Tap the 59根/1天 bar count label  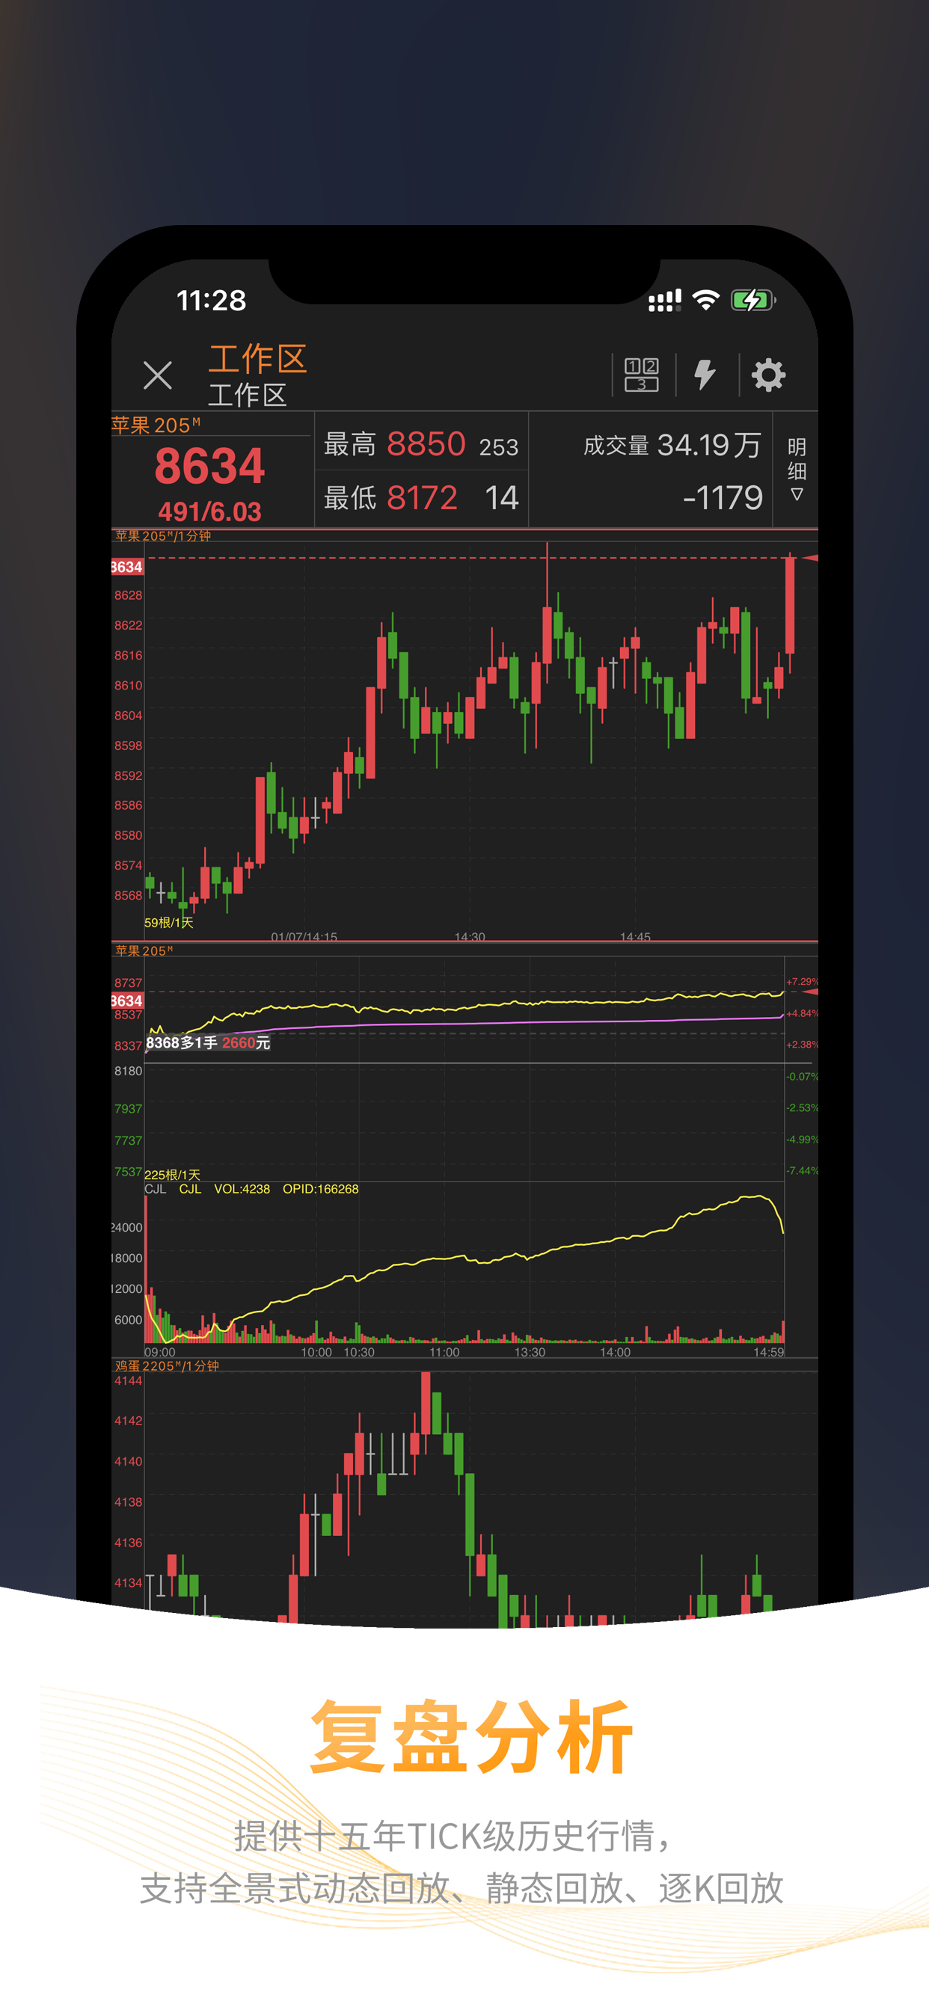pos(168,922)
